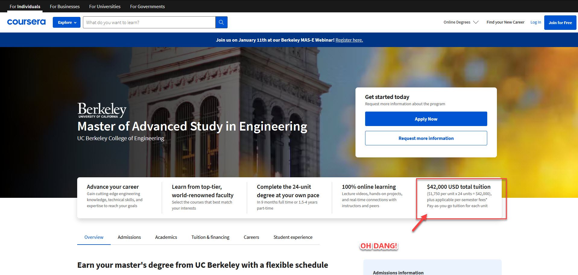Click the 'Admissions information' heading

click(x=398, y=273)
